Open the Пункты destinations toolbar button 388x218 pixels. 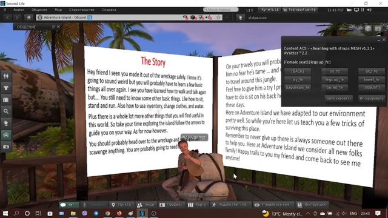coord(121,205)
